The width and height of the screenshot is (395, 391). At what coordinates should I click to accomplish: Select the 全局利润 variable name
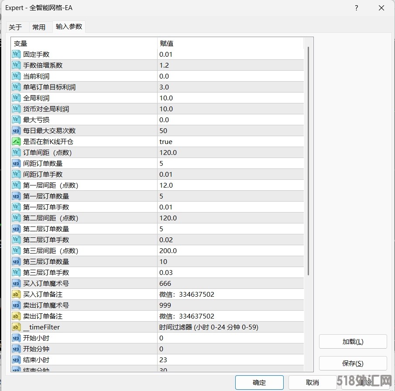tap(36, 98)
